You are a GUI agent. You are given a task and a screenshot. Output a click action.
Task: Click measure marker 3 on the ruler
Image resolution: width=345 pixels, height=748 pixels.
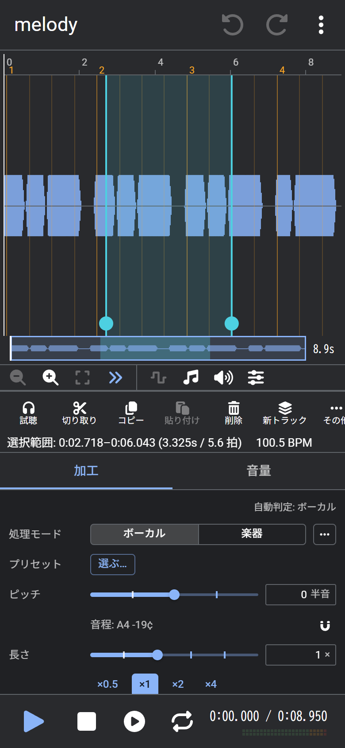(x=192, y=70)
